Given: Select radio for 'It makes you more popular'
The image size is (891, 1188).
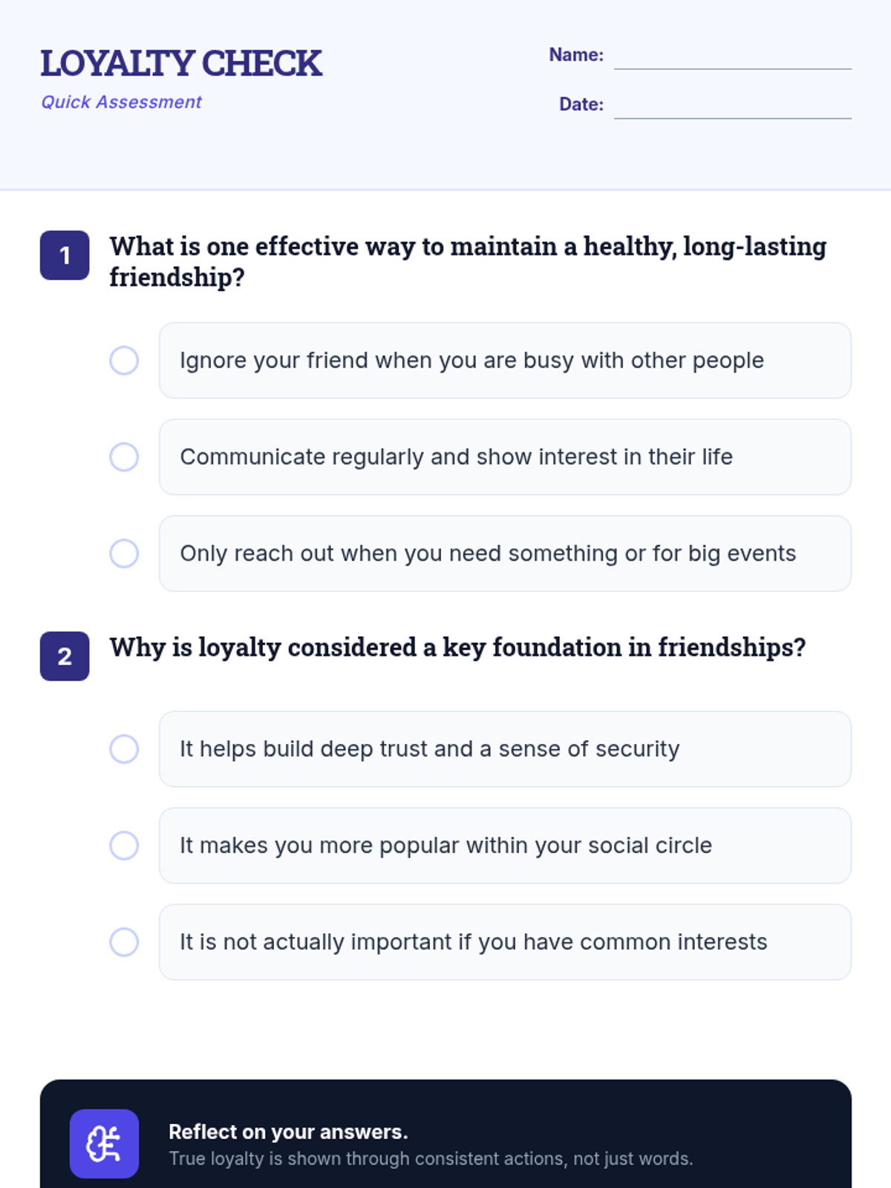Looking at the screenshot, I should [124, 846].
